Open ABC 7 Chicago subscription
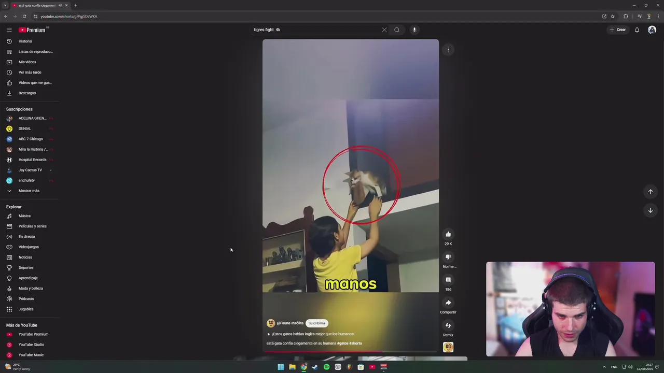This screenshot has width=664, height=373. (30, 139)
